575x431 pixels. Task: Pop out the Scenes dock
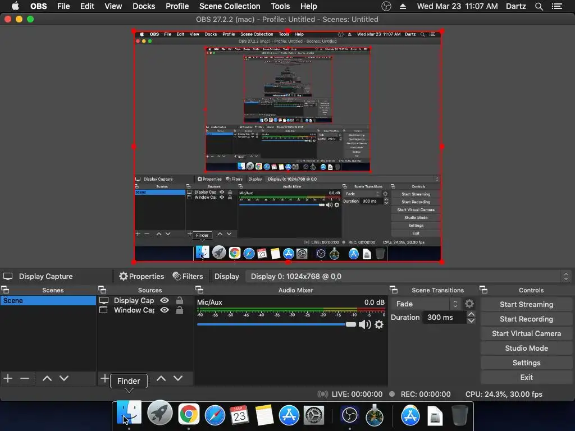click(x=5, y=290)
